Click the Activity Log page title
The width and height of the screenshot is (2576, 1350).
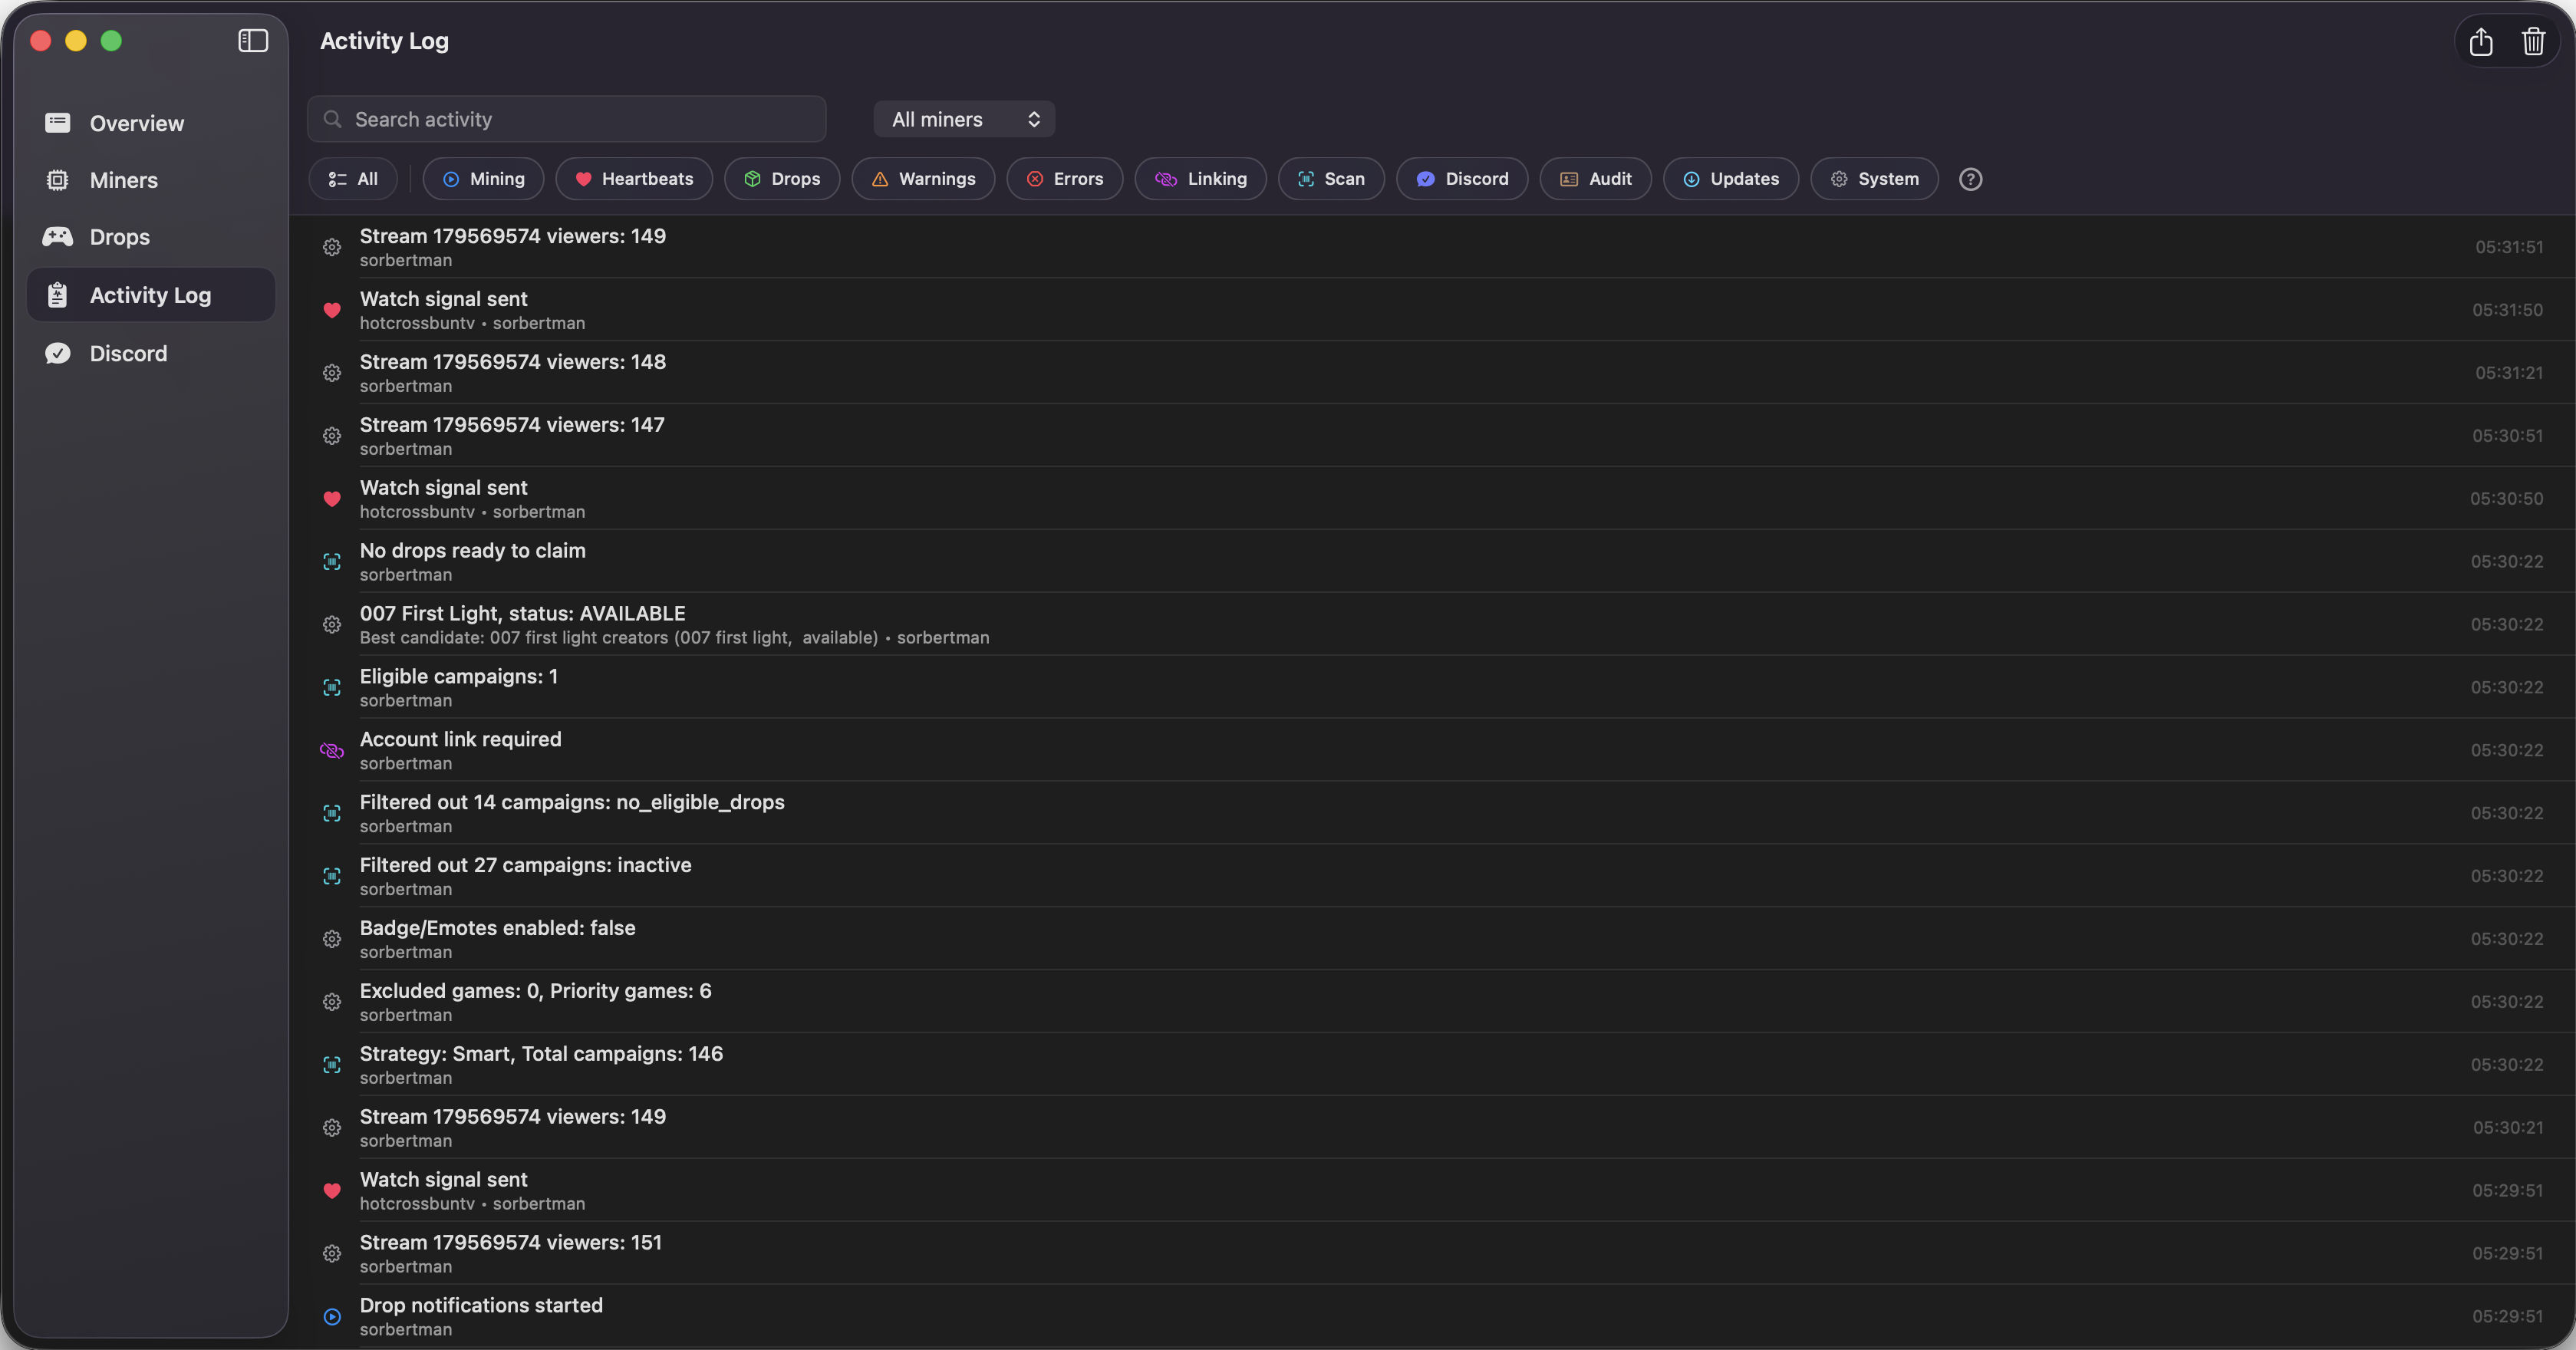click(x=384, y=41)
